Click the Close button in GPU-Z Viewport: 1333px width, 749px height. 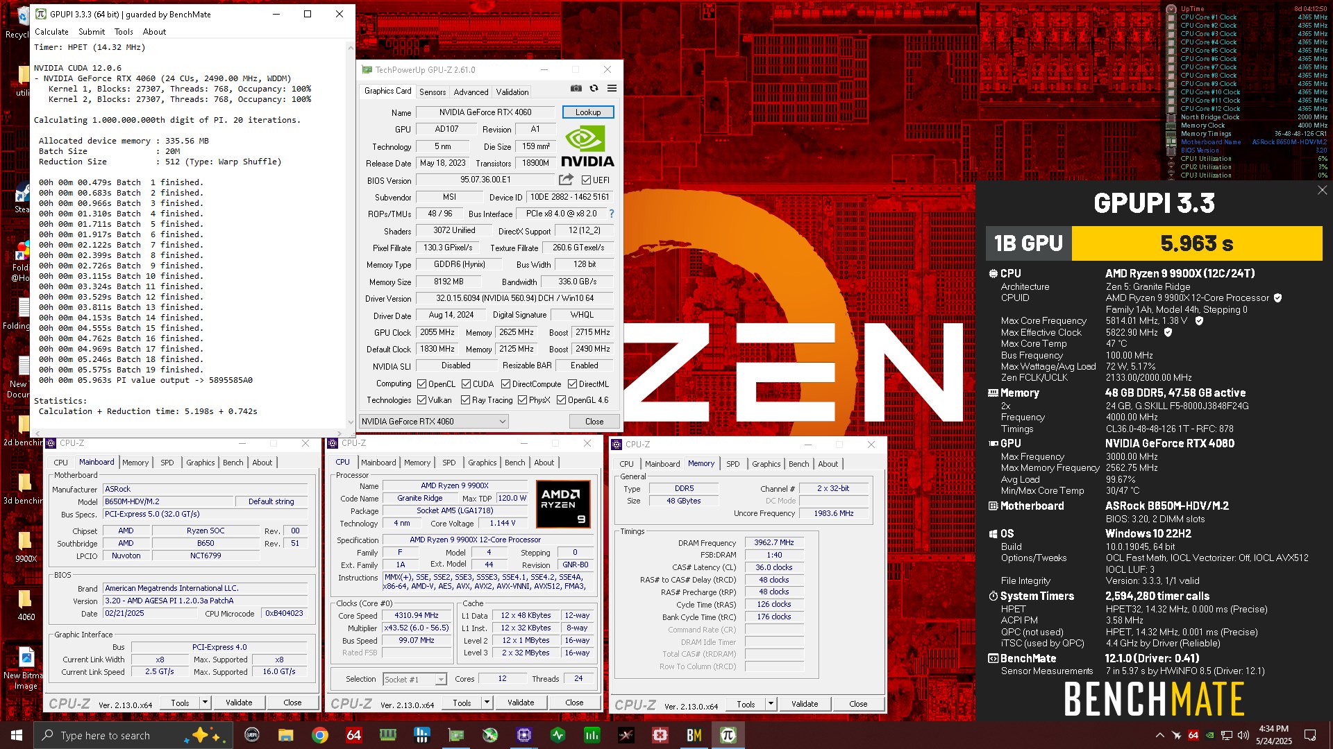[594, 422]
